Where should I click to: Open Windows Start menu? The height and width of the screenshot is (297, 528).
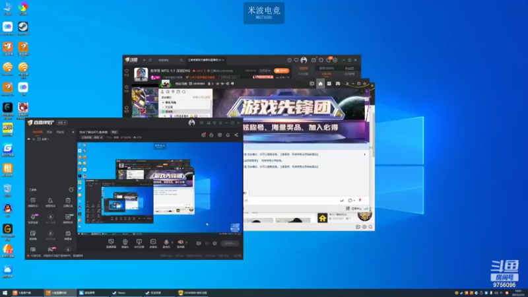pyautogui.click(x=5, y=293)
